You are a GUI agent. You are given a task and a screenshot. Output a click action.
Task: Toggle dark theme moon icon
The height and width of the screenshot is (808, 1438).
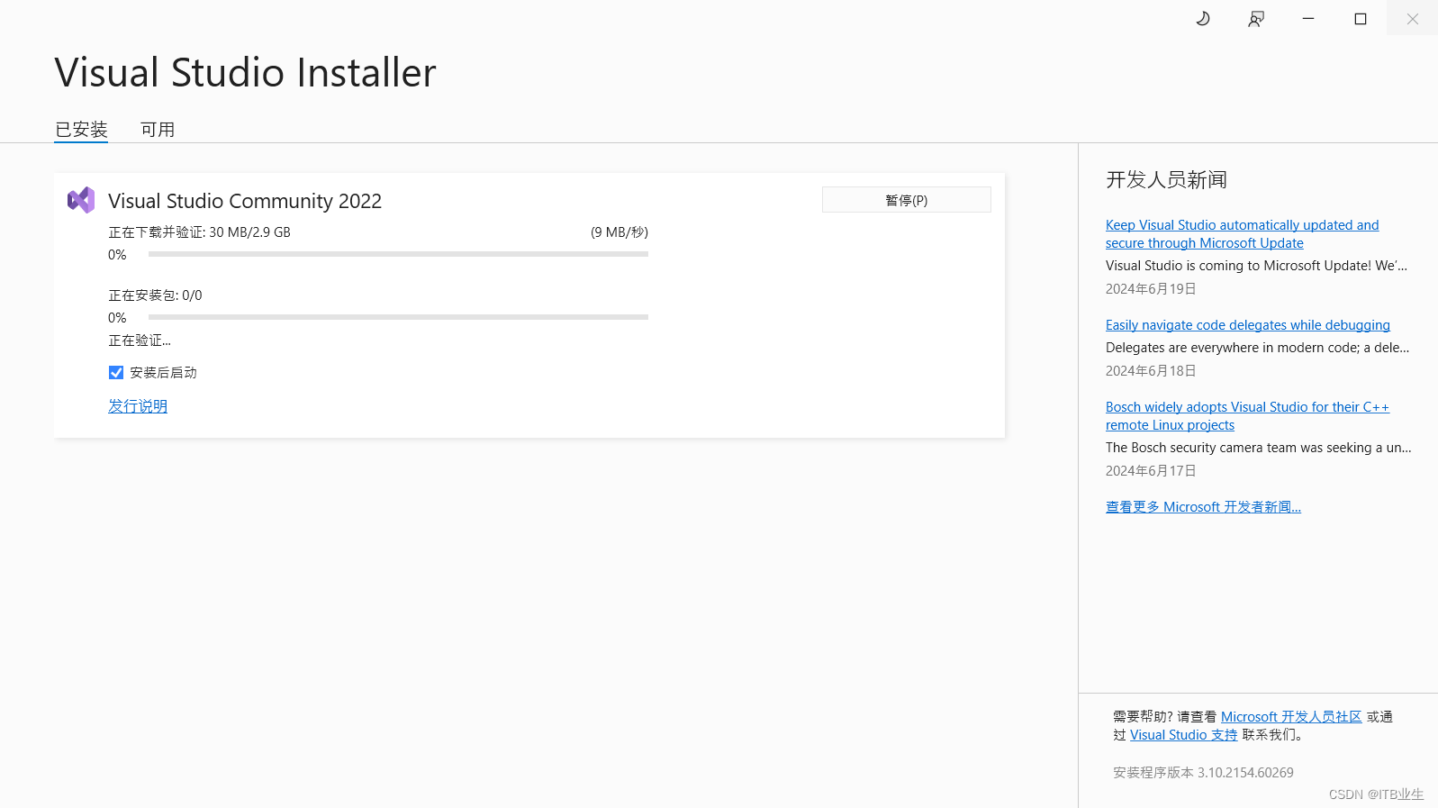[x=1203, y=18]
